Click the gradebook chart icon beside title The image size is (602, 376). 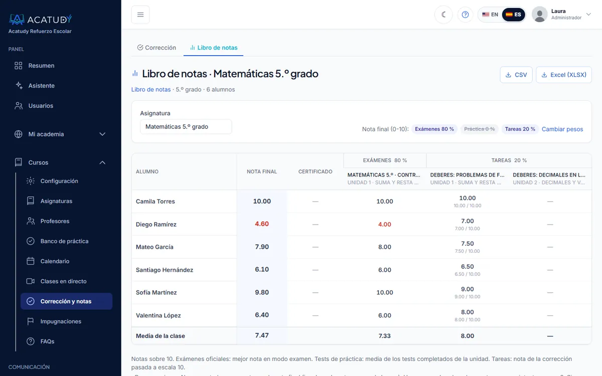pyautogui.click(x=135, y=74)
